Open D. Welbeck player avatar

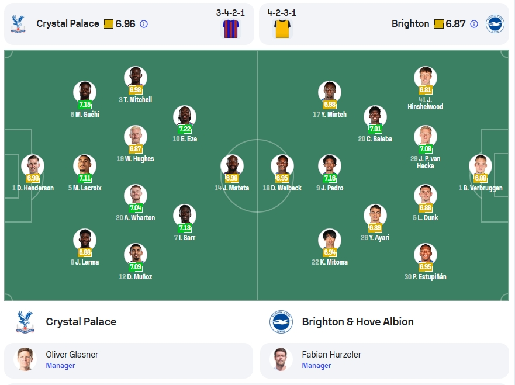point(282,166)
